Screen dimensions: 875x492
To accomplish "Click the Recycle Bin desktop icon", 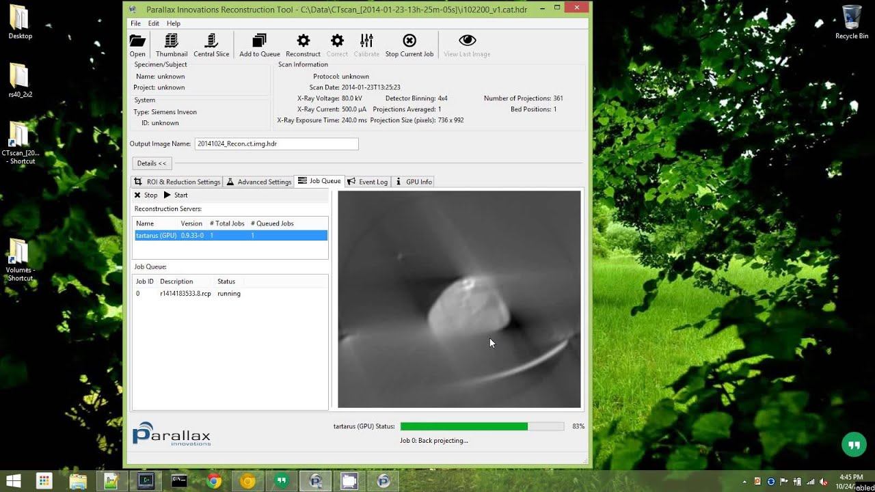I will point(852,23).
